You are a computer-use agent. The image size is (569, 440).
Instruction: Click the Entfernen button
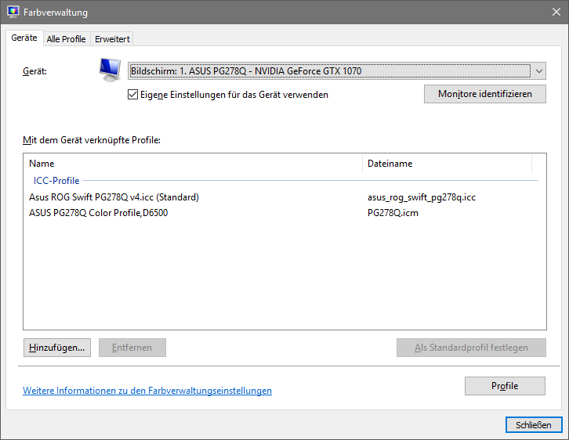(132, 348)
